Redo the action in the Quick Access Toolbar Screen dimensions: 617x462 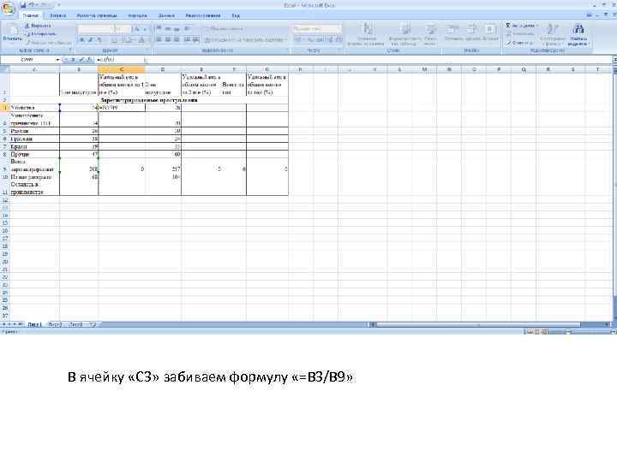[44, 5]
